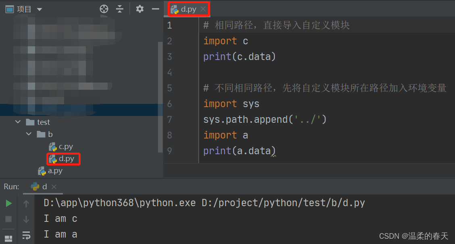Screen dimensions: 455x244
Task: Select the d run tab
Action: pyautogui.click(x=43, y=186)
